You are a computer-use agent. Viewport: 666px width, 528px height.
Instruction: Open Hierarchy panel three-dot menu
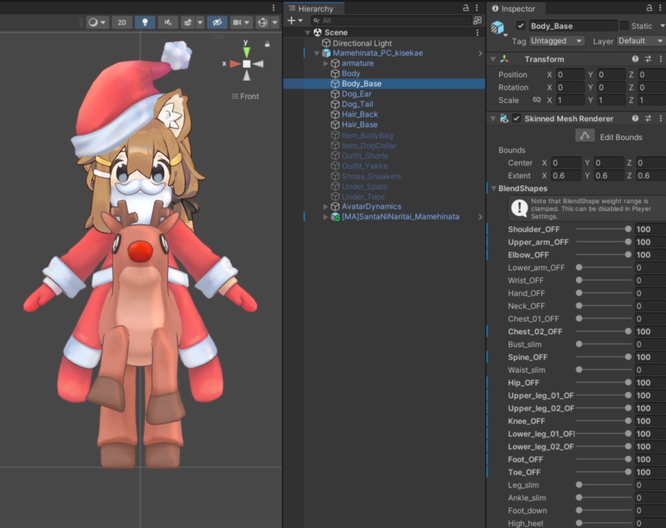click(x=477, y=8)
